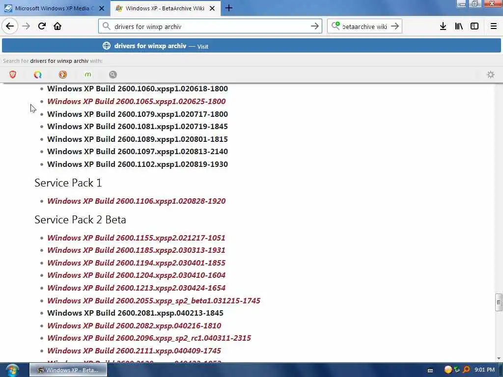Open Build 2600.1079.xpsp1.020717-1800 link
The height and width of the screenshot is (377, 503).
click(138, 114)
